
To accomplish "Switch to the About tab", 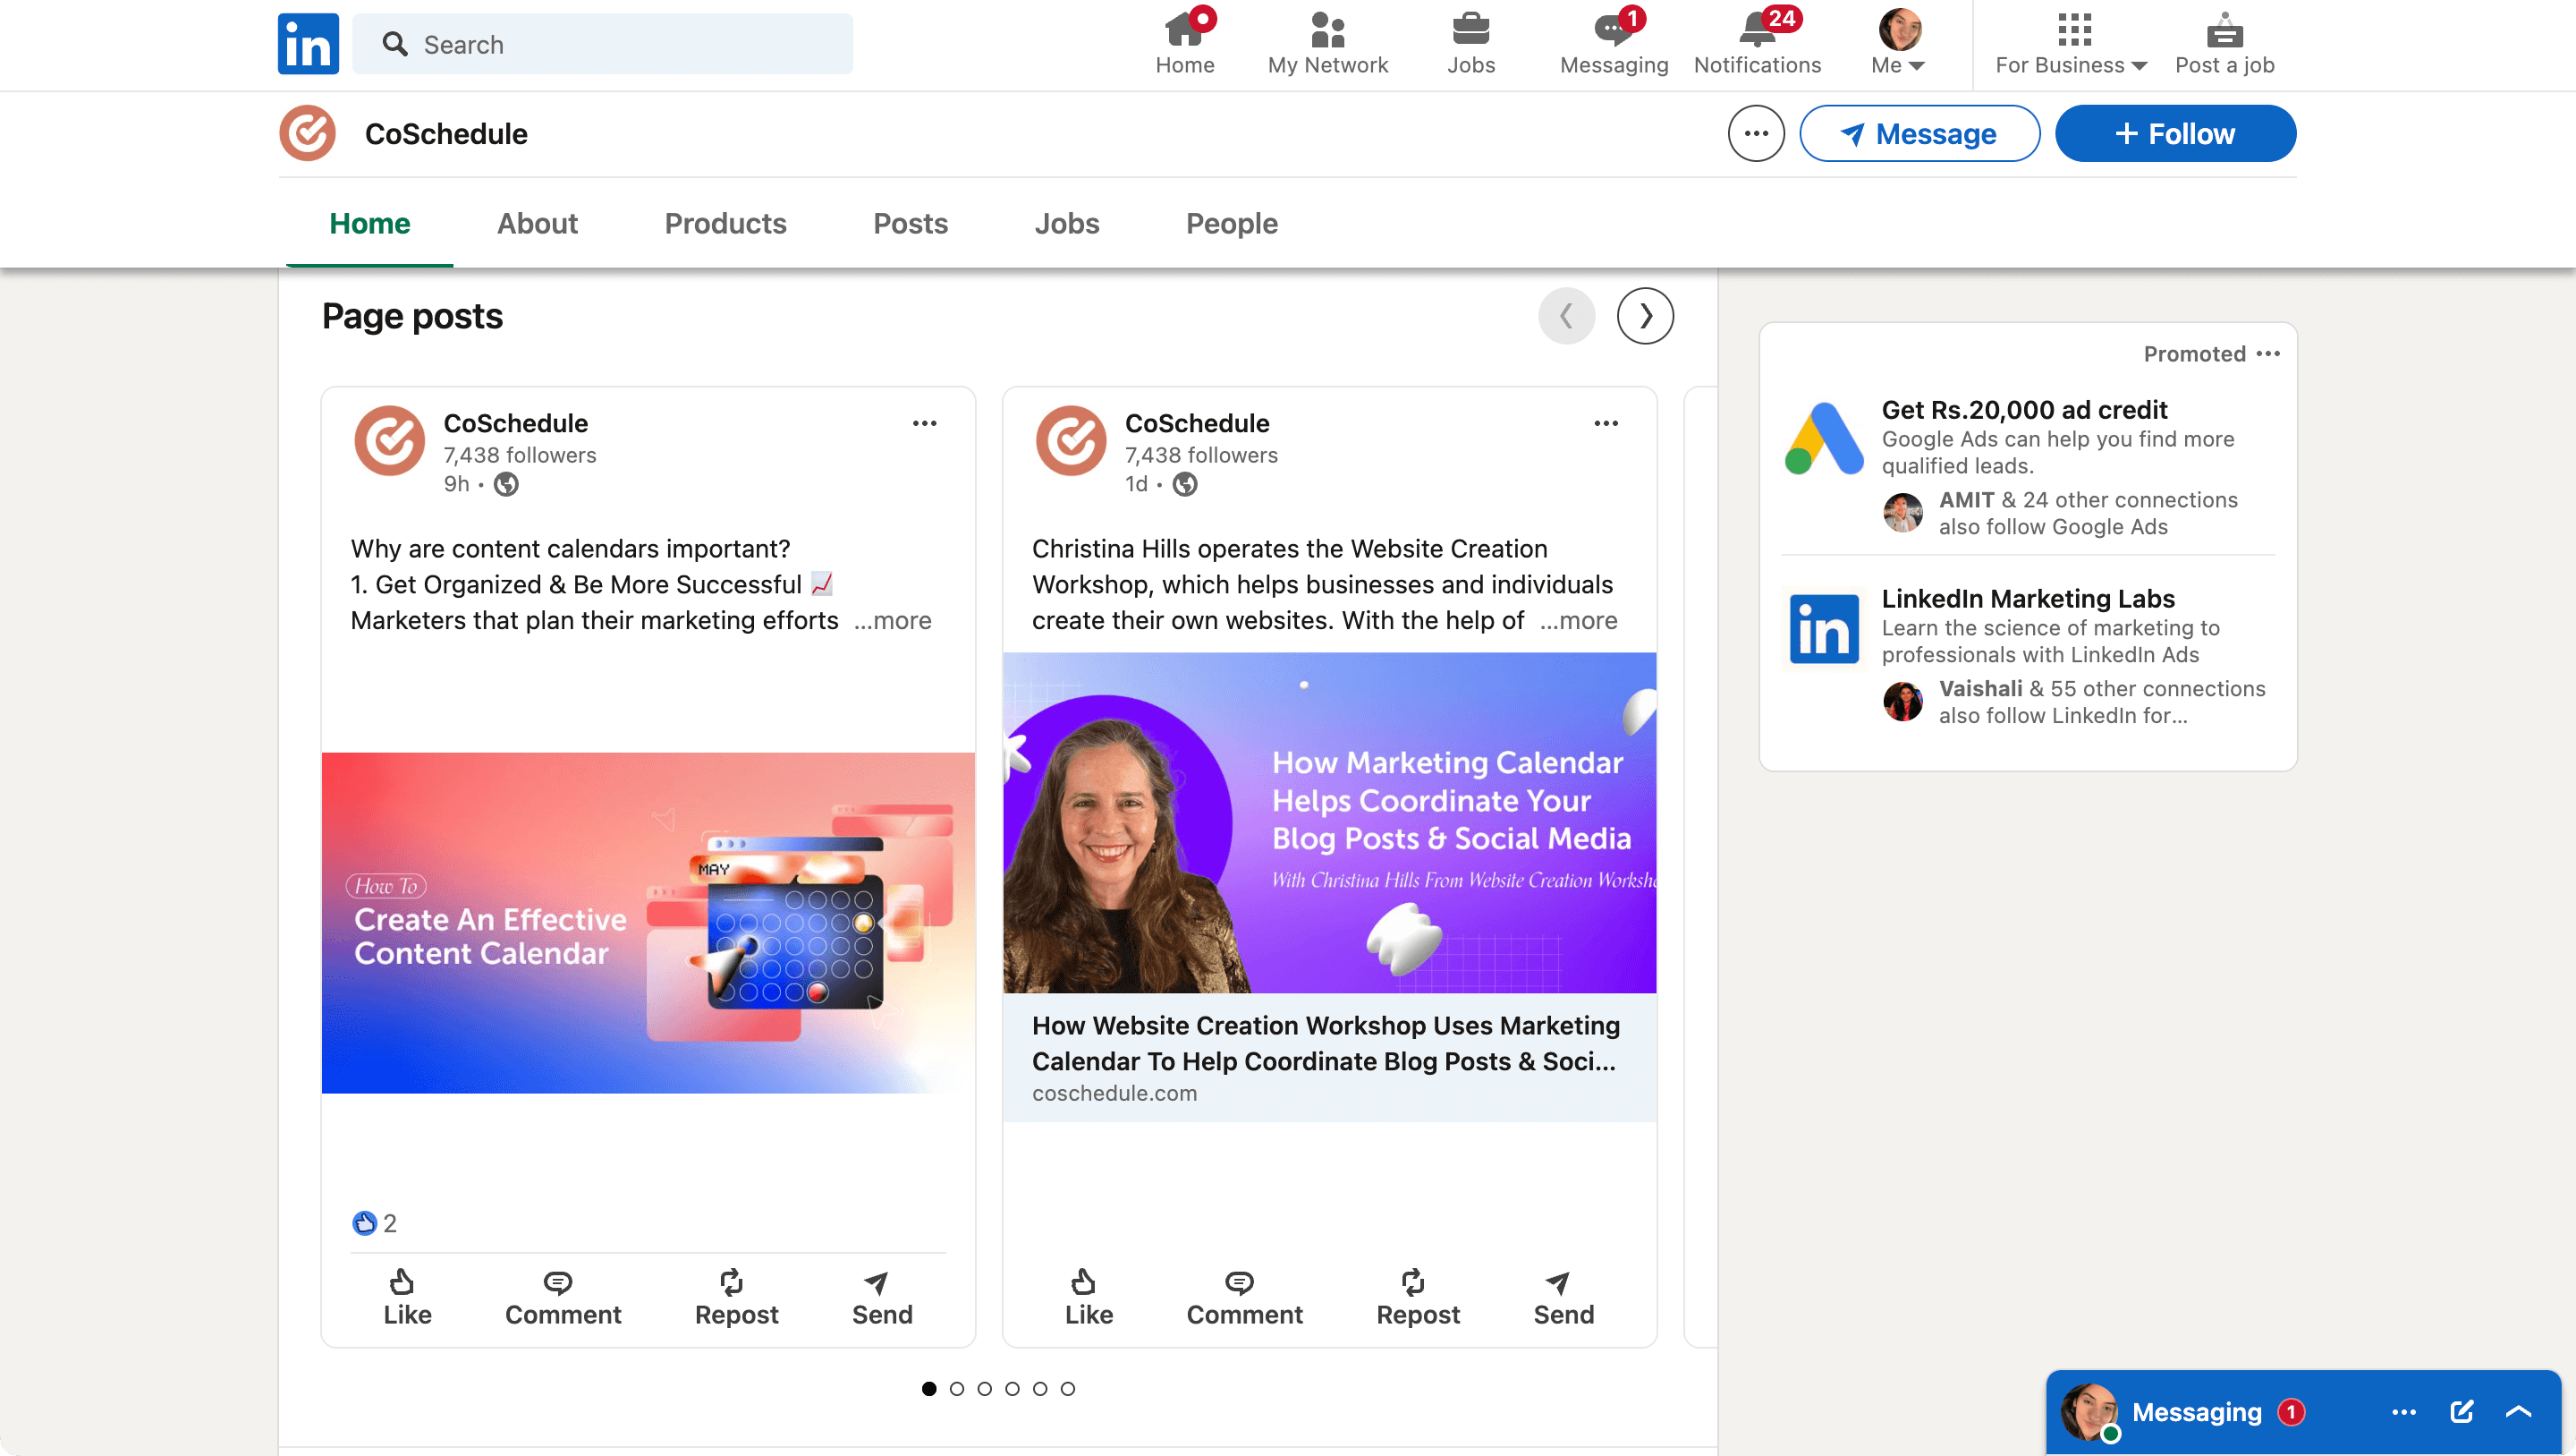I will [536, 224].
